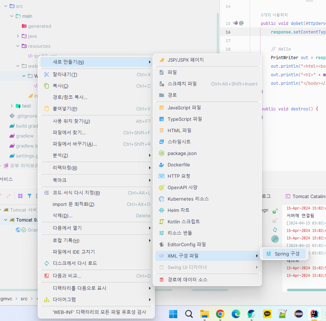
Task: Select 'Spring 구성' in the XML submenu
Action: click(x=284, y=254)
